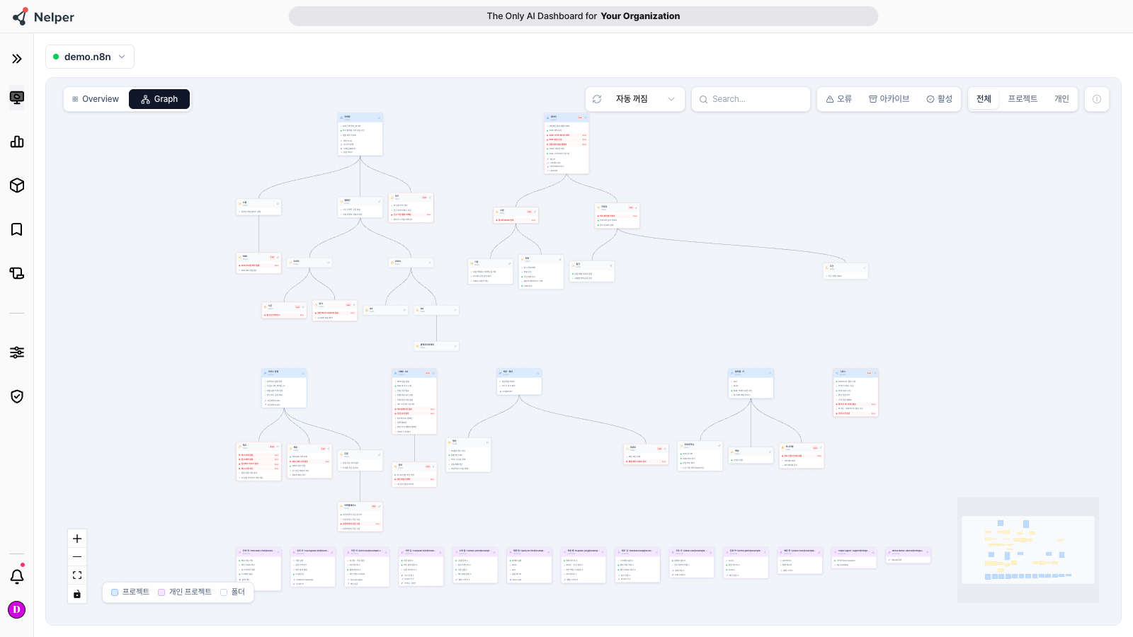Image resolution: width=1133 pixels, height=637 pixels.
Task: Open the bar chart analytics icon
Action: [x=17, y=142]
